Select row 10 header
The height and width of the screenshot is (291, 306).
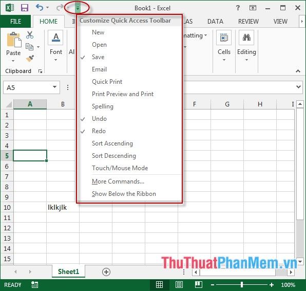[7, 207]
